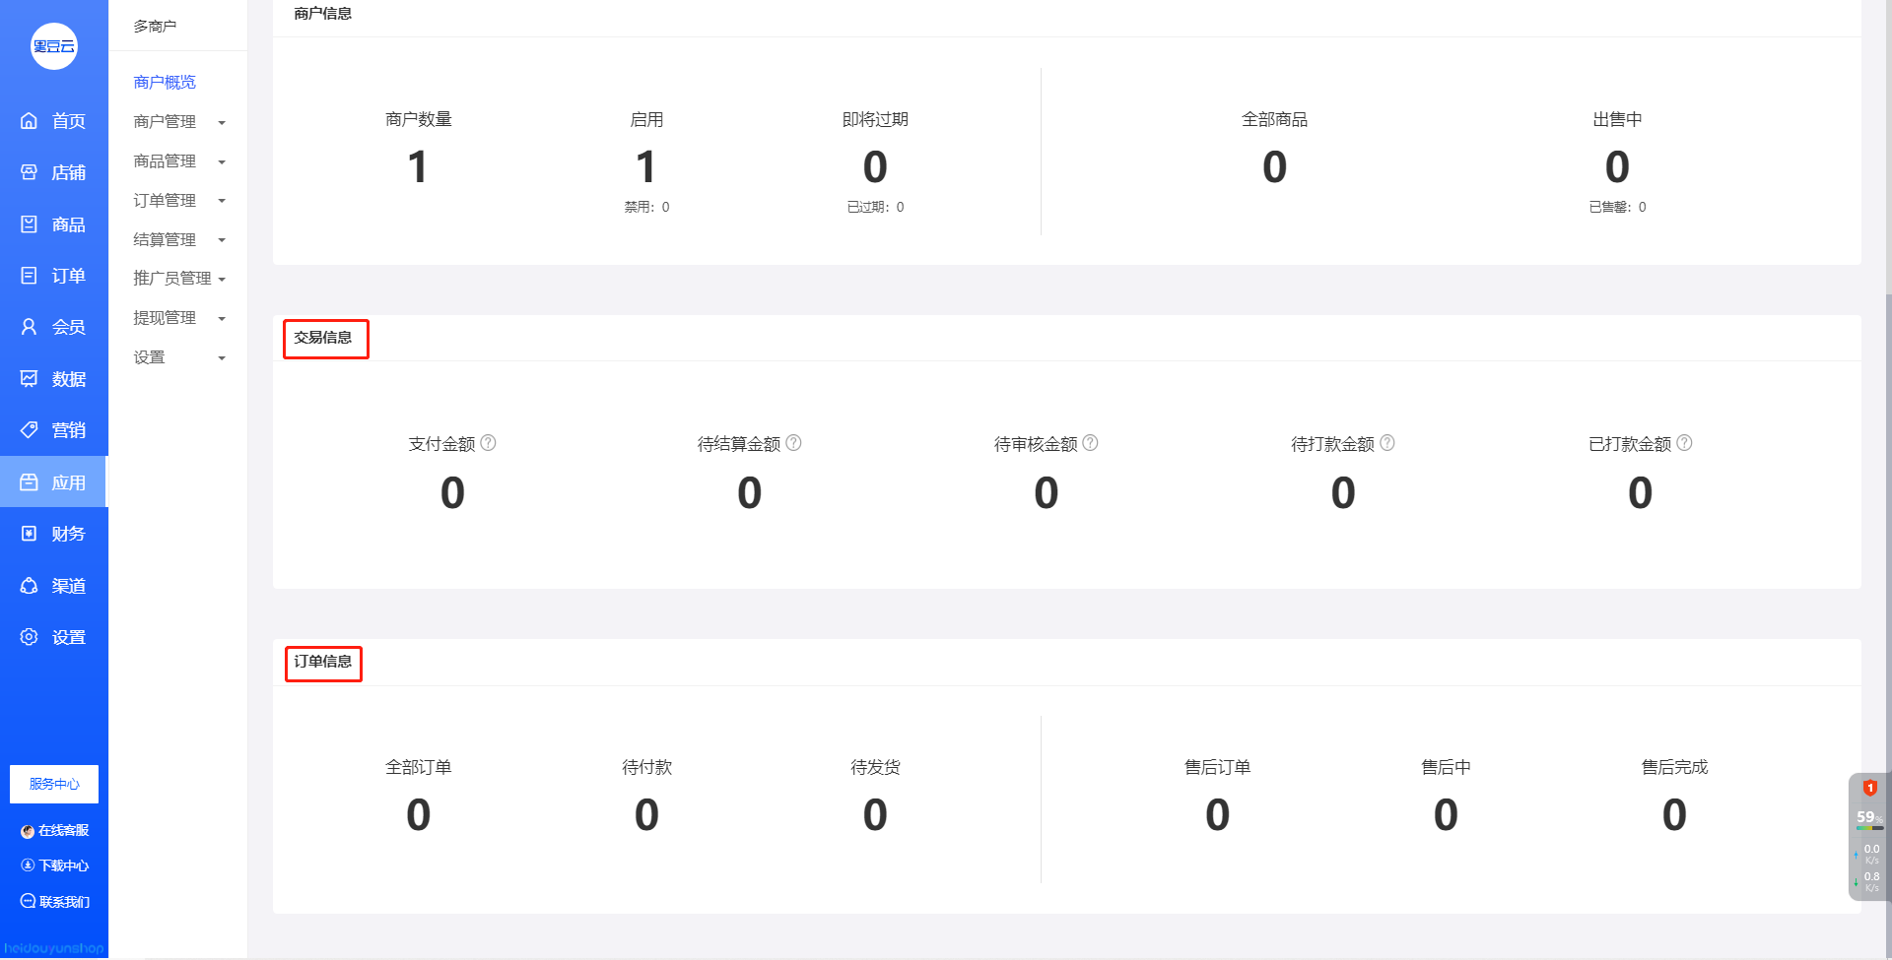Open the 渠道 channel icon

[29, 586]
